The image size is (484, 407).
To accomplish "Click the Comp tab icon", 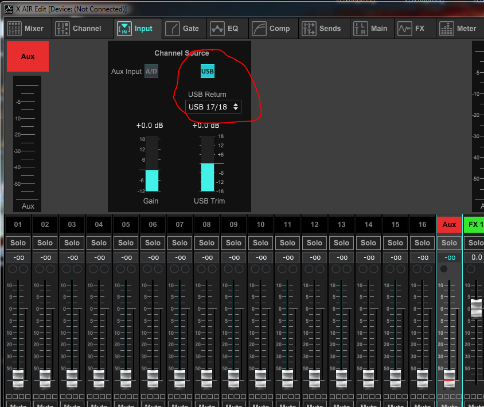I will point(259,29).
